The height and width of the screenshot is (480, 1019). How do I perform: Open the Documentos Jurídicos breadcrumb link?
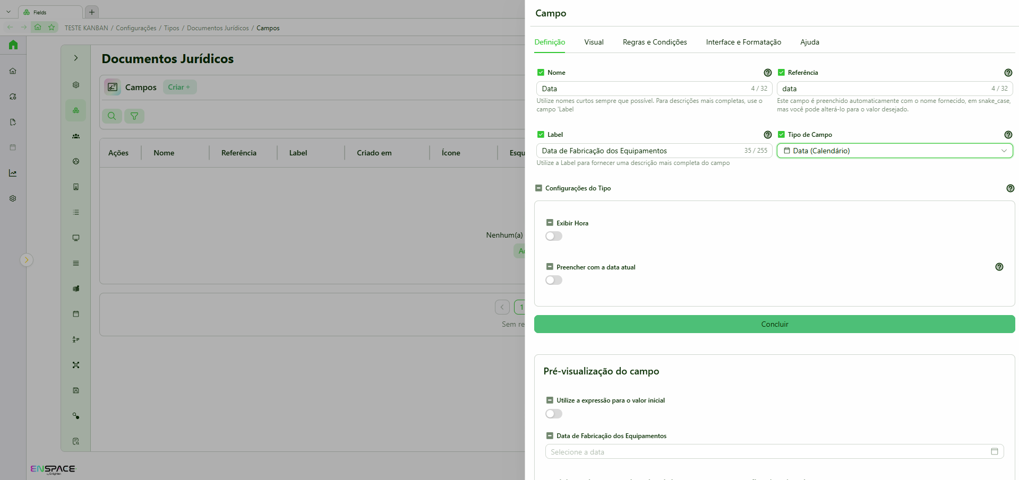tap(218, 28)
